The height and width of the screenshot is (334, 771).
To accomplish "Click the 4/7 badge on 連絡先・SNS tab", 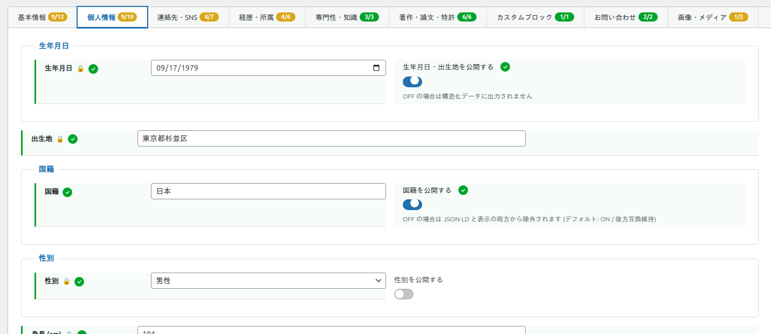I will pos(209,17).
